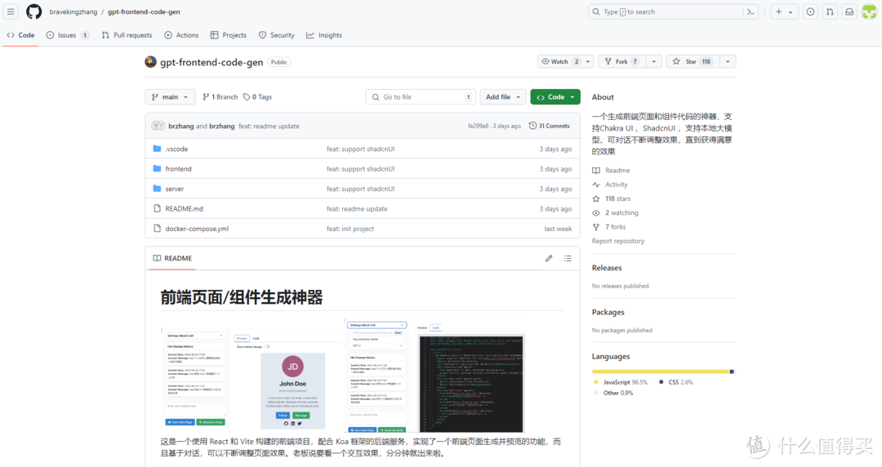Click the purple CSS language bar segment

732,371
